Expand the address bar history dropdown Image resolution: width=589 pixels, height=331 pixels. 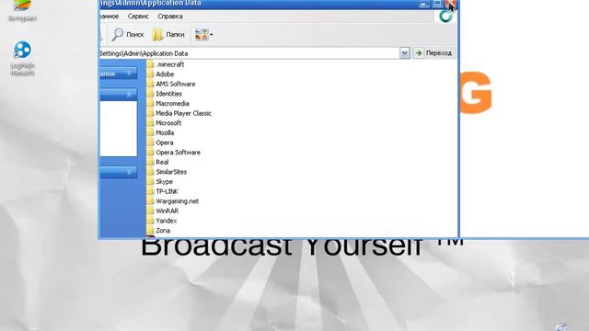404,53
